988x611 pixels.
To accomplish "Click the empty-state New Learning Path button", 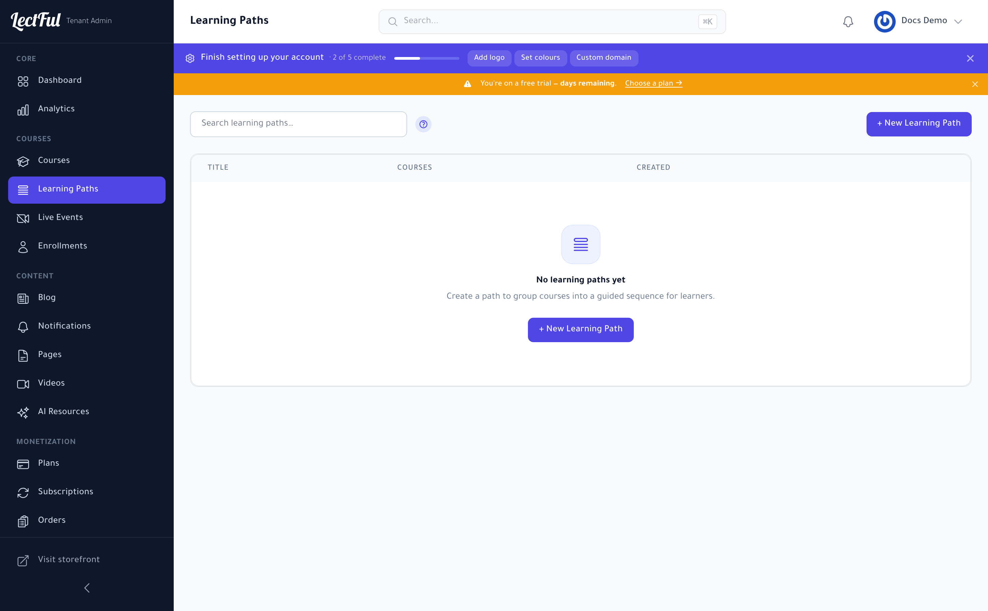I will (581, 330).
